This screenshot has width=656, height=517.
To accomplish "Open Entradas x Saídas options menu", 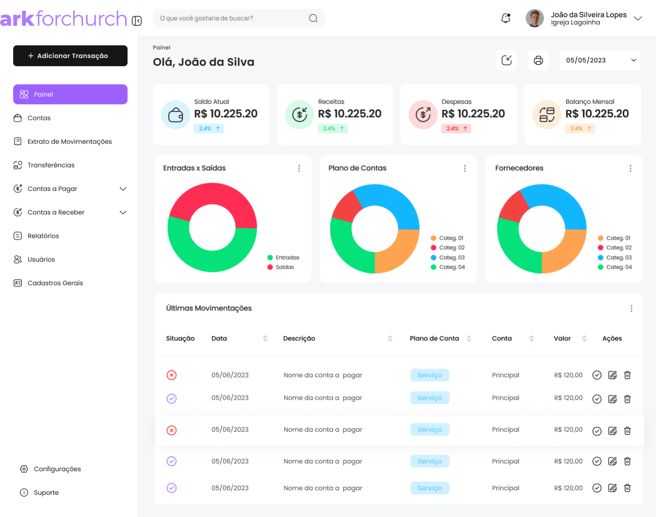I will point(299,168).
